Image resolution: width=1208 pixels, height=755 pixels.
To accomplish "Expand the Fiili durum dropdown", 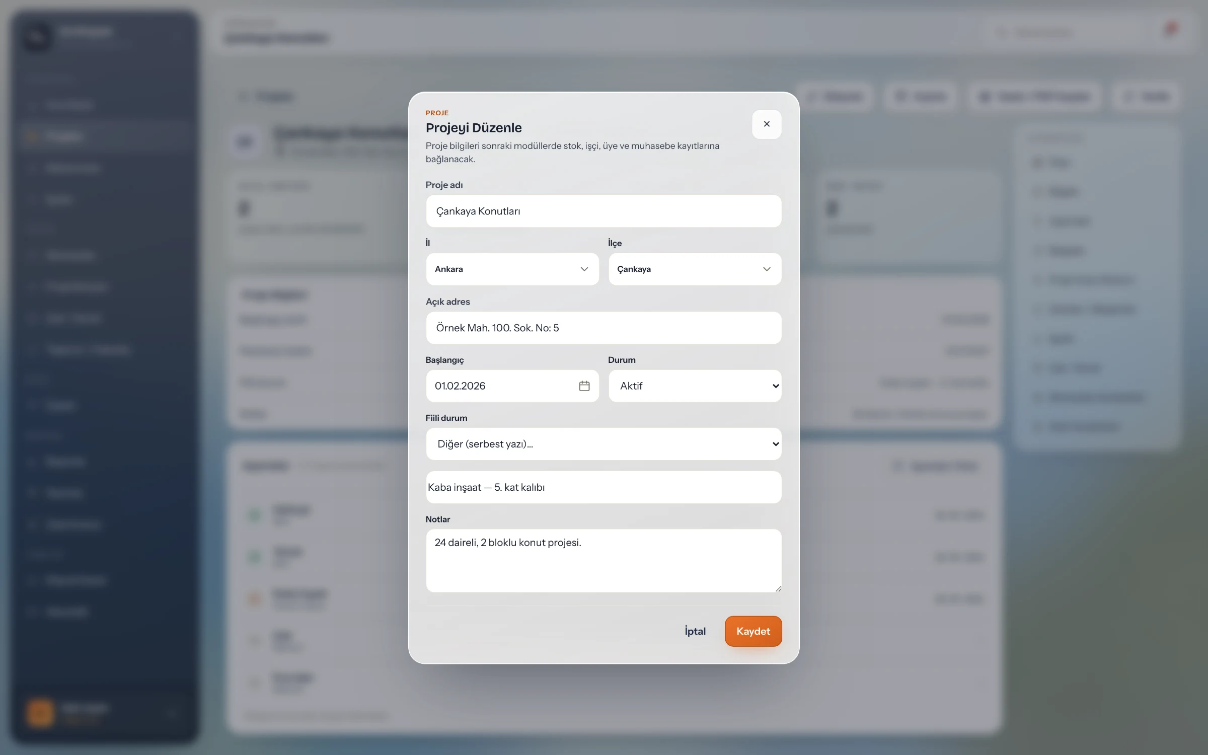I will (603, 444).
